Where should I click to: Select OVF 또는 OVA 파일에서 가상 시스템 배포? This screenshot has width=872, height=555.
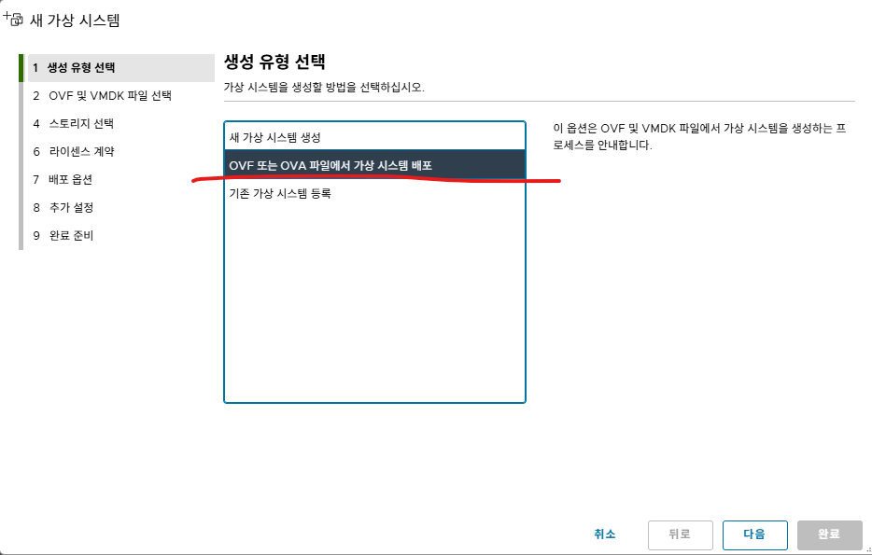coord(374,165)
